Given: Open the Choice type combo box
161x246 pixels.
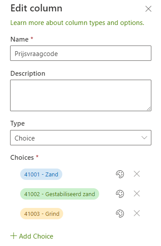Looking at the screenshot, I should coord(81,137).
